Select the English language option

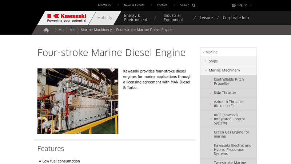(242, 5)
